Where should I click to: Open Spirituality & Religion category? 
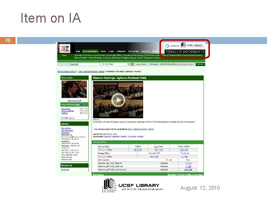121,58
